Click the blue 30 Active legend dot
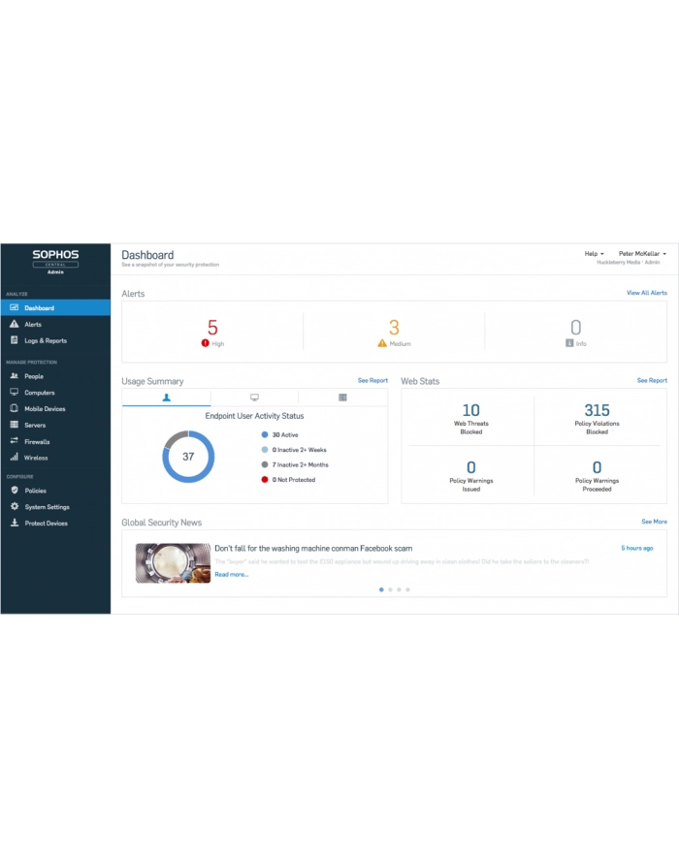 point(265,434)
